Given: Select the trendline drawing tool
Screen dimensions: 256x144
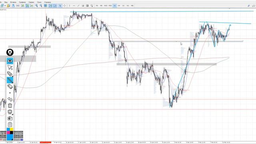Looking at the screenshot, I should [x=78, y=6].
